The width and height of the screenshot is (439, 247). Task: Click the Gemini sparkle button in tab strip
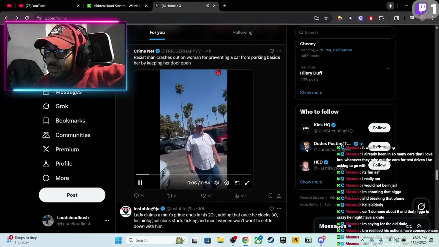click(390, 6)
